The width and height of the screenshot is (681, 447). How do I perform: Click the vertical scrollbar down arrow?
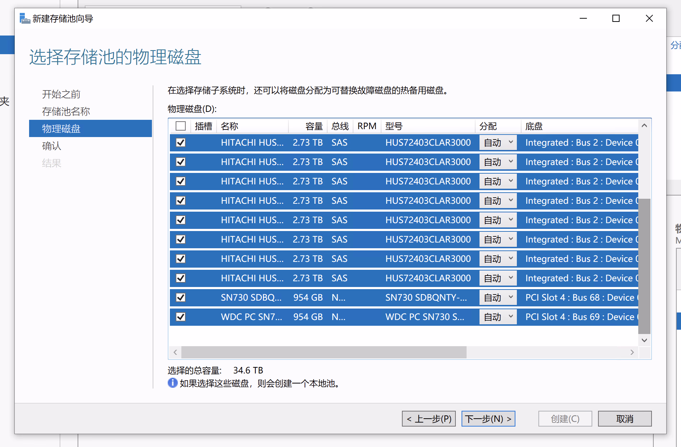(x=644, y=340)
